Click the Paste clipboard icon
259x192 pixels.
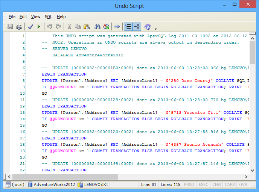(87, 27)
